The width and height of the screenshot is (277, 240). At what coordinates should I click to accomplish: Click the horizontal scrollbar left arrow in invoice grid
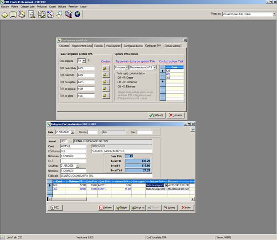(x=50, y=199)
